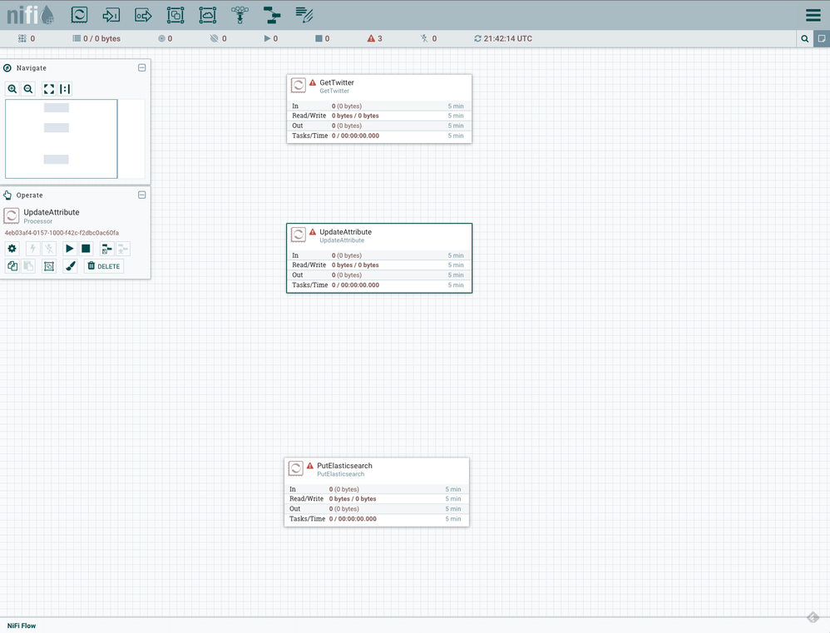This screenshot has height=633, width=830.
Task: Click the search icon in the status bar
Action: click(803, 38)
